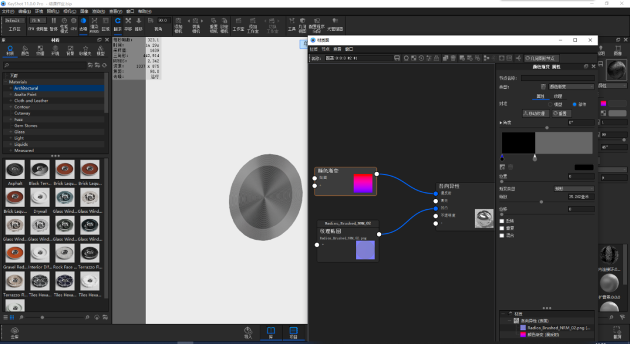630x344 pixels.
Task: Select the Asphalt material thumbnail
Action: [x=15, y=170]
